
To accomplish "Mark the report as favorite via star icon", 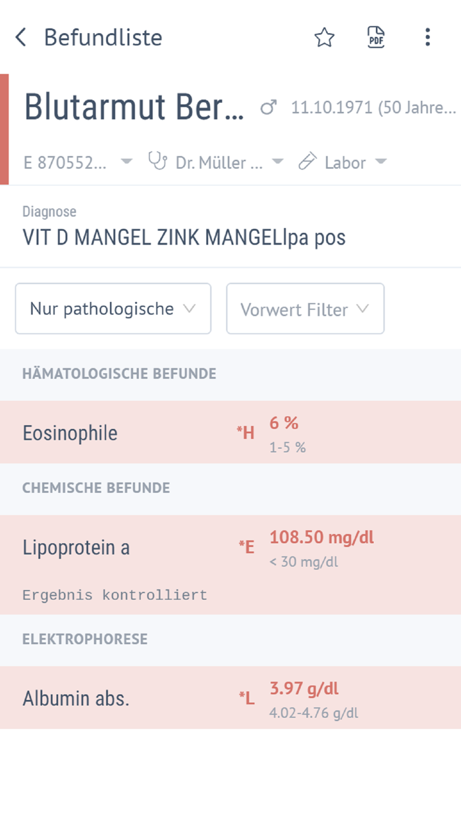I will click(x=324, y=38).
